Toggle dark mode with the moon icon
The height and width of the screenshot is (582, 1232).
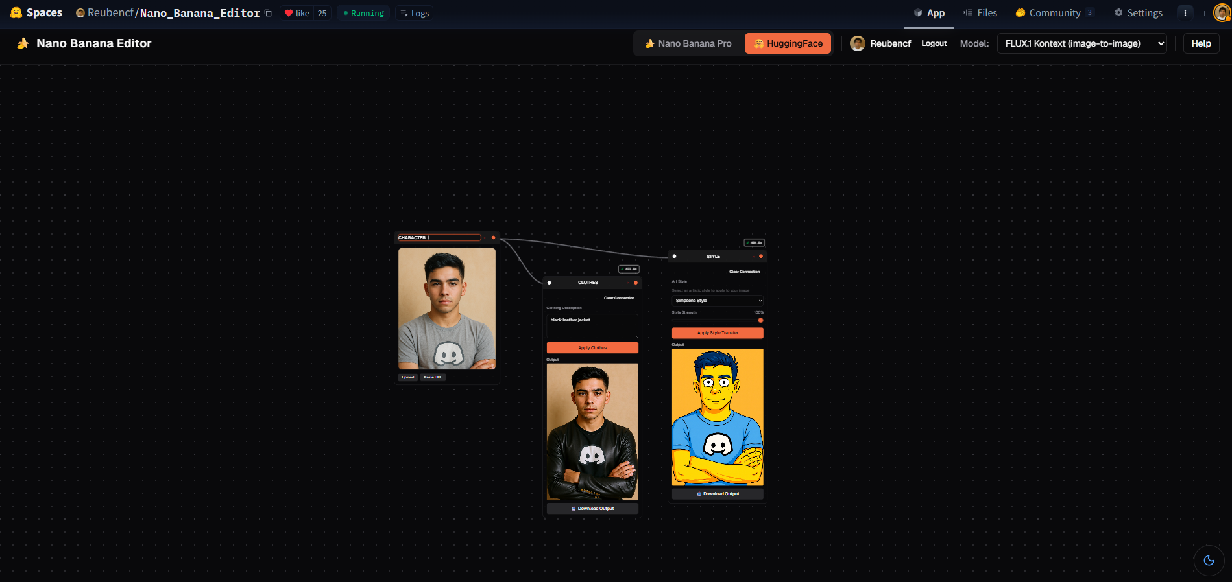click(x=1209, y=561)
